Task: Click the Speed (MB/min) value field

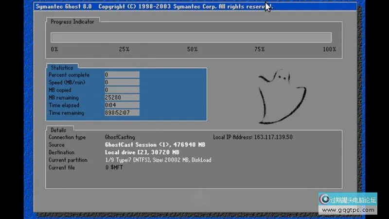Action: [x=122, y=82]
